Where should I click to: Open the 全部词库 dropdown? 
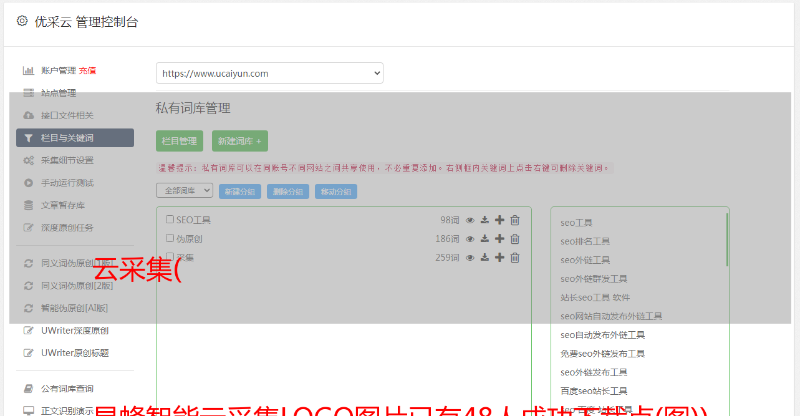pyautogui.click(x=185, y=190)
